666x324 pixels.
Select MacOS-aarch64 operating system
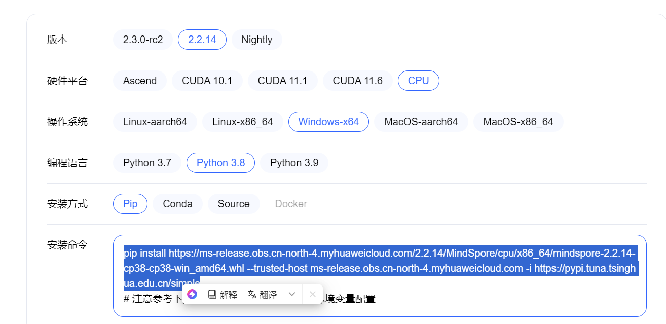click(x=421, y=122)
